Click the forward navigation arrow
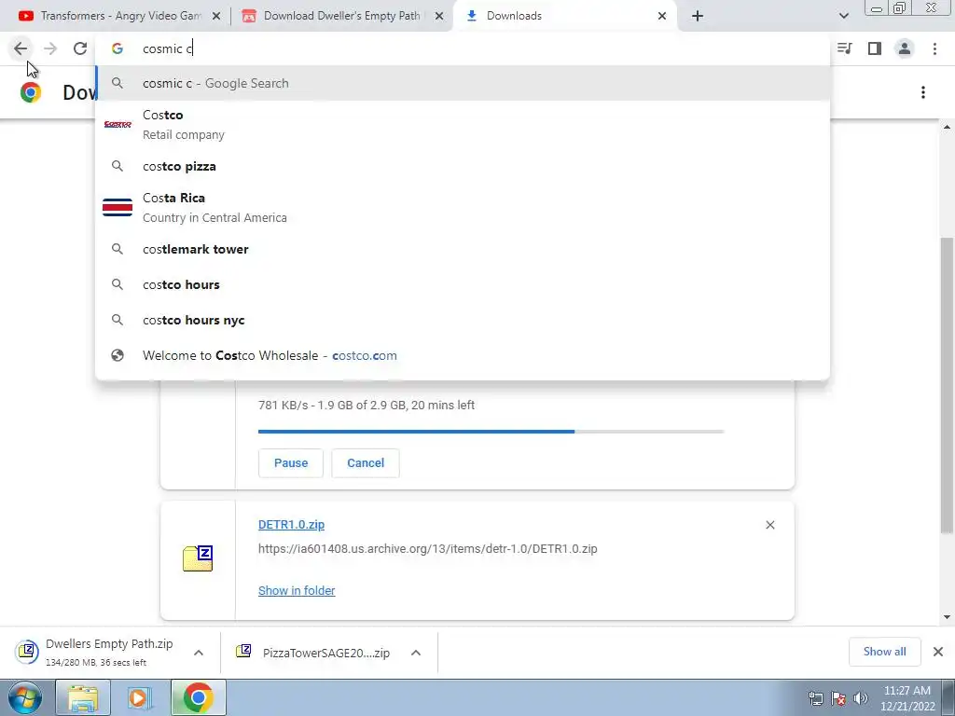955x716 pixels. 50,48
